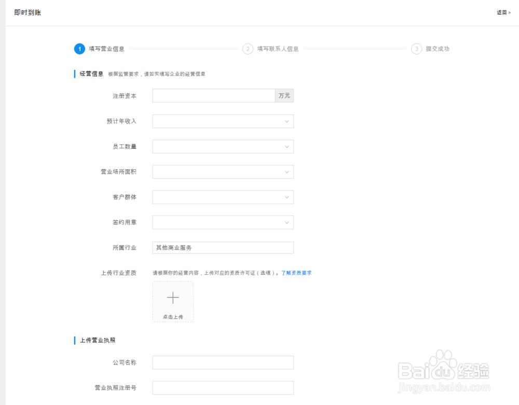Expand the 客户群体 dropdown
The height and width of the screenshot is (405, 519).
click(288, 197)
